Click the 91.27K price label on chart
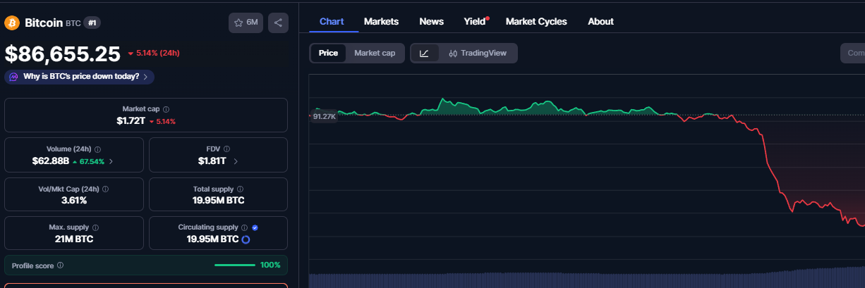The image size is (865, 288). [x=325, y=116]
